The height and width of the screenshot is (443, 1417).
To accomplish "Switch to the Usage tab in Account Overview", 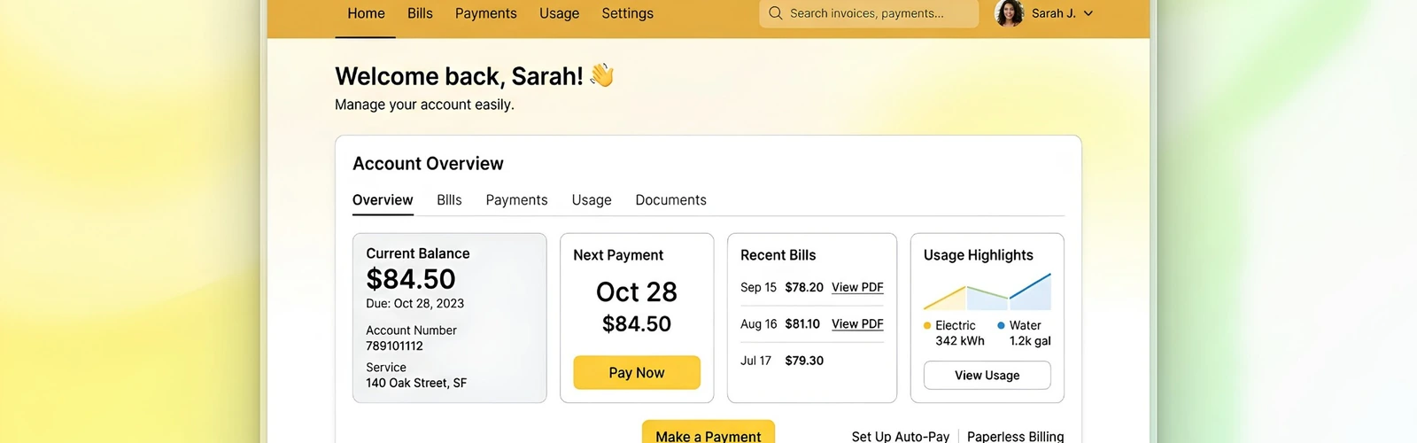I will click(592, 200).
